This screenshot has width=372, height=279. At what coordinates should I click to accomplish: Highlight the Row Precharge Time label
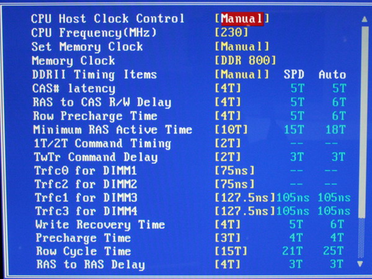point(96,116)
